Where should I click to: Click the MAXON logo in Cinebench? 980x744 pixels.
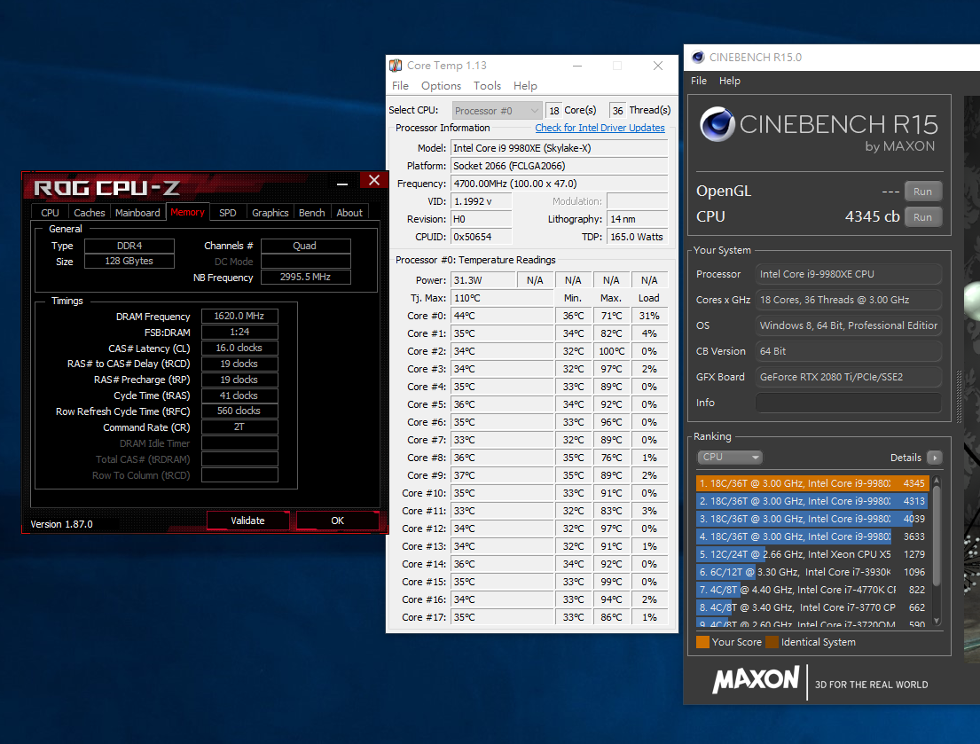point(757,679)
